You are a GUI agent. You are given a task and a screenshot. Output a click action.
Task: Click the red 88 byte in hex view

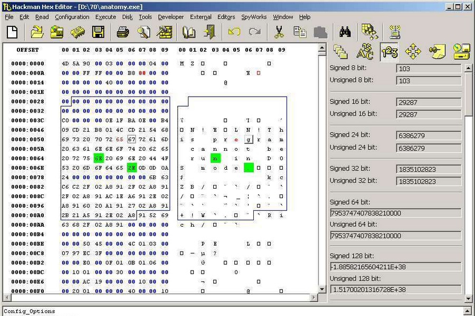pyautogui.click(x=142, y=73)
